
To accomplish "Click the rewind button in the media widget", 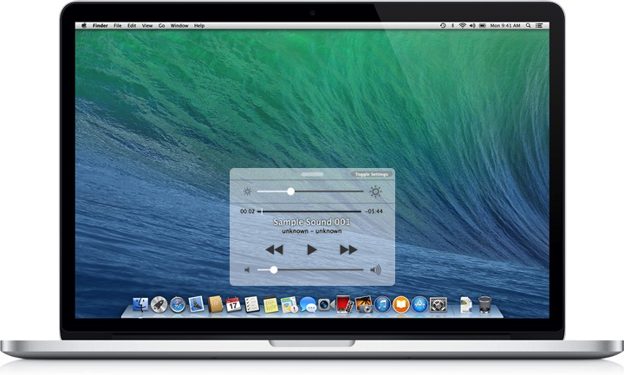I will coord(274,249).
